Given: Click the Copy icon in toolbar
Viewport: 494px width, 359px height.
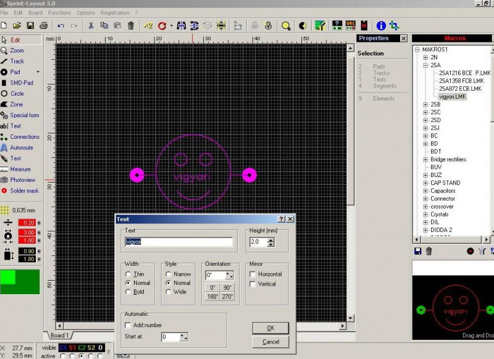Looking at the screenshot, I should [x=104, y=25].
